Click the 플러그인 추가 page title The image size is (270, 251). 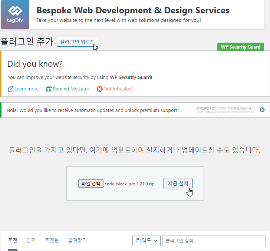click(x=27, y=42)
